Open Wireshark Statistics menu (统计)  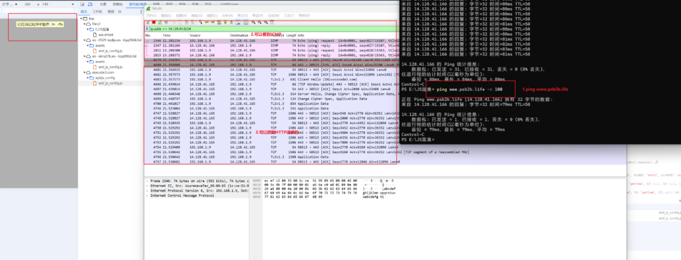[x=242, y=15]
